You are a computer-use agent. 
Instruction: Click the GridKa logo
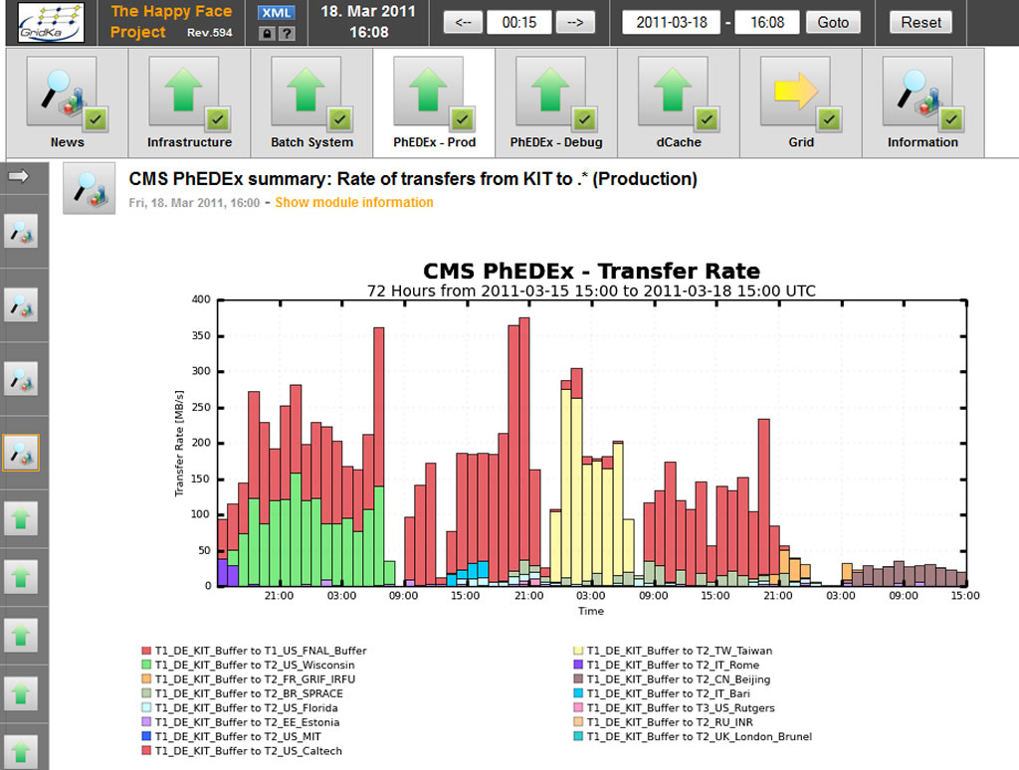point(51,24)
